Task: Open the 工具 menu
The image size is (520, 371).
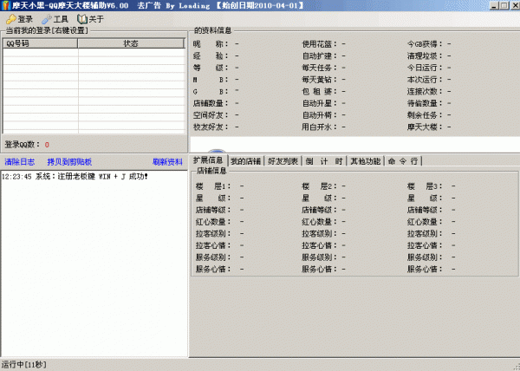Action: (x=55, y=19)
